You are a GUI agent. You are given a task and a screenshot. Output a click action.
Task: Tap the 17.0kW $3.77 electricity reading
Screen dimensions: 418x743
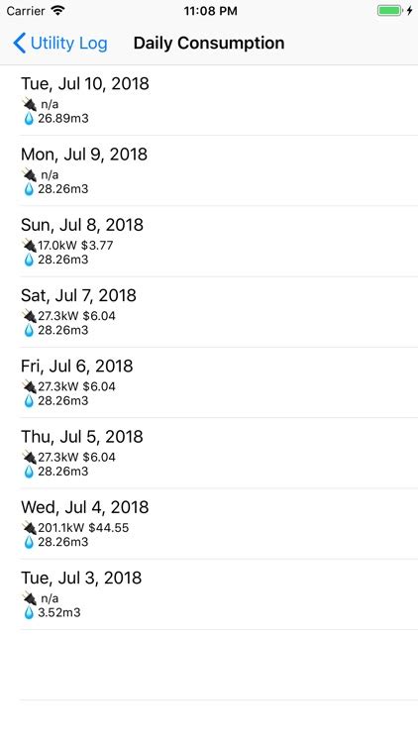point(75,246)
